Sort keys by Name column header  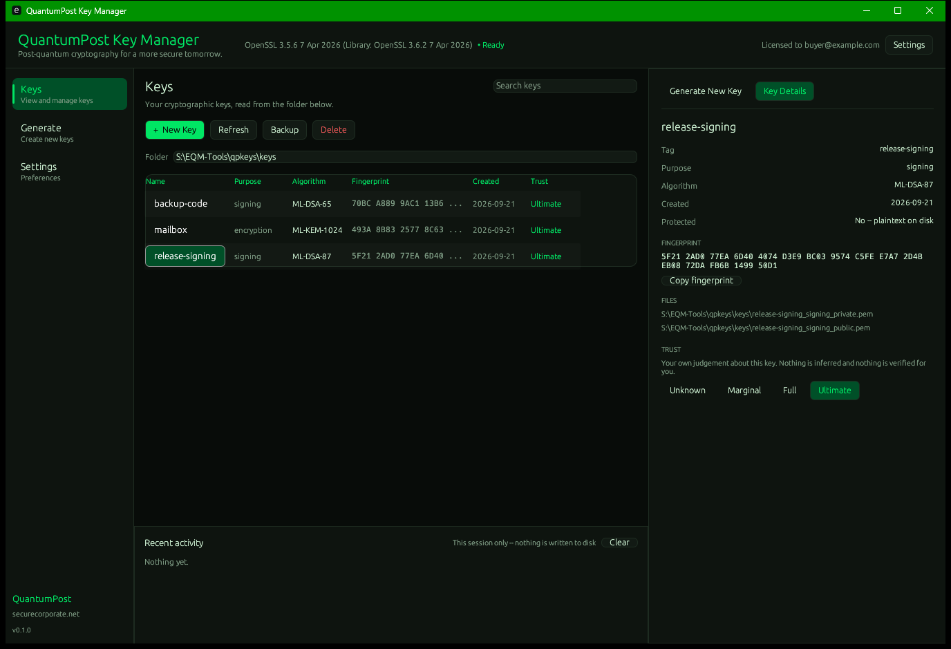pyautogui.click(x=156, y=181)
